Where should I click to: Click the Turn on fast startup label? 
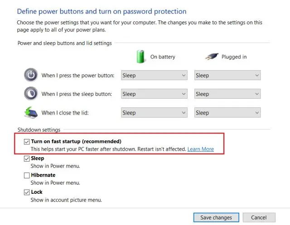click(x=76, y=141)
